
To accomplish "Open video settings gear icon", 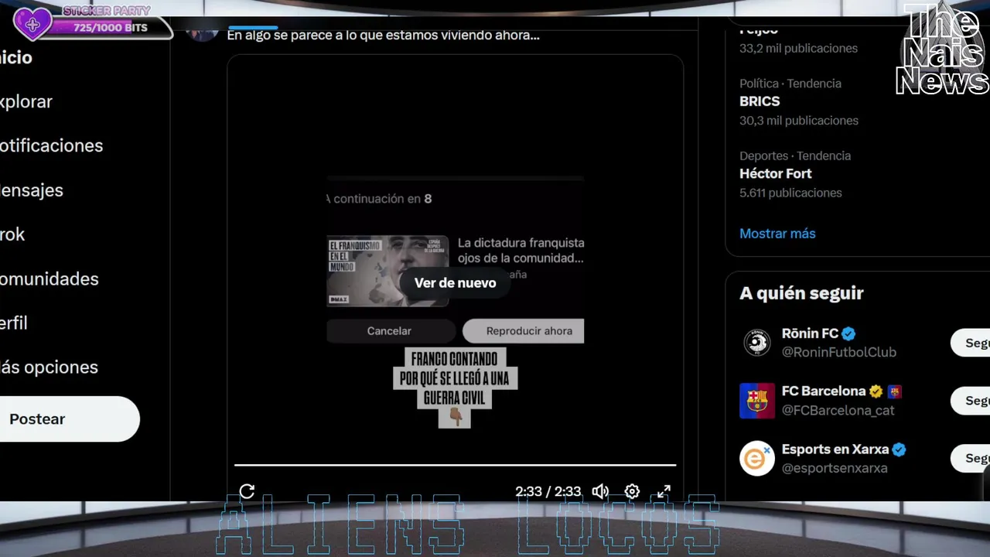I will point(632,491).
